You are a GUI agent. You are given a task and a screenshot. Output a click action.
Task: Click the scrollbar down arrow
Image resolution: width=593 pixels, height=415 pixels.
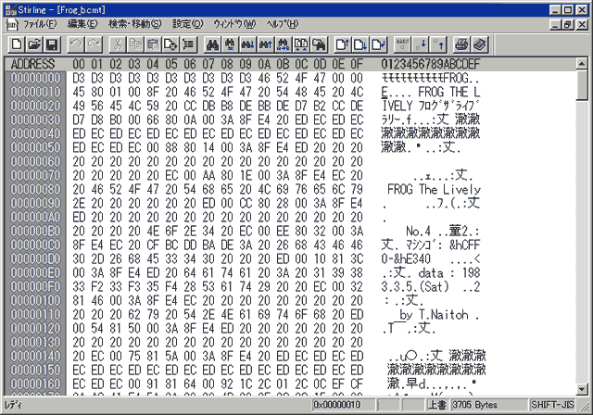pyautogui.click(x=582, y=389)
